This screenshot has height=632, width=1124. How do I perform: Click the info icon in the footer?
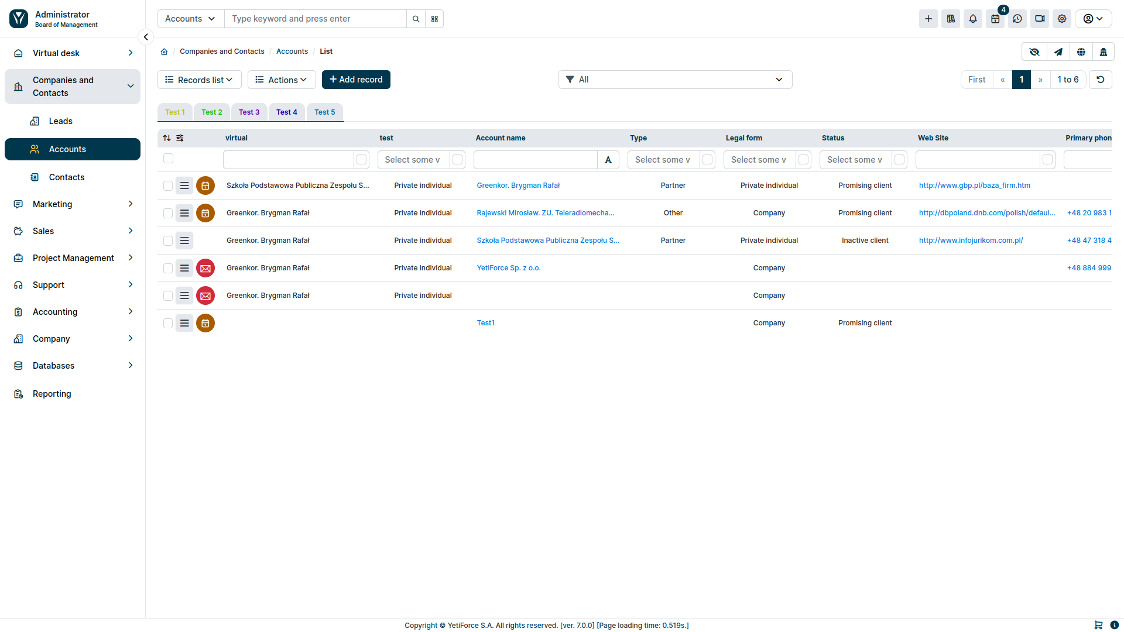pyautogui.click(x=1115, y=625)
